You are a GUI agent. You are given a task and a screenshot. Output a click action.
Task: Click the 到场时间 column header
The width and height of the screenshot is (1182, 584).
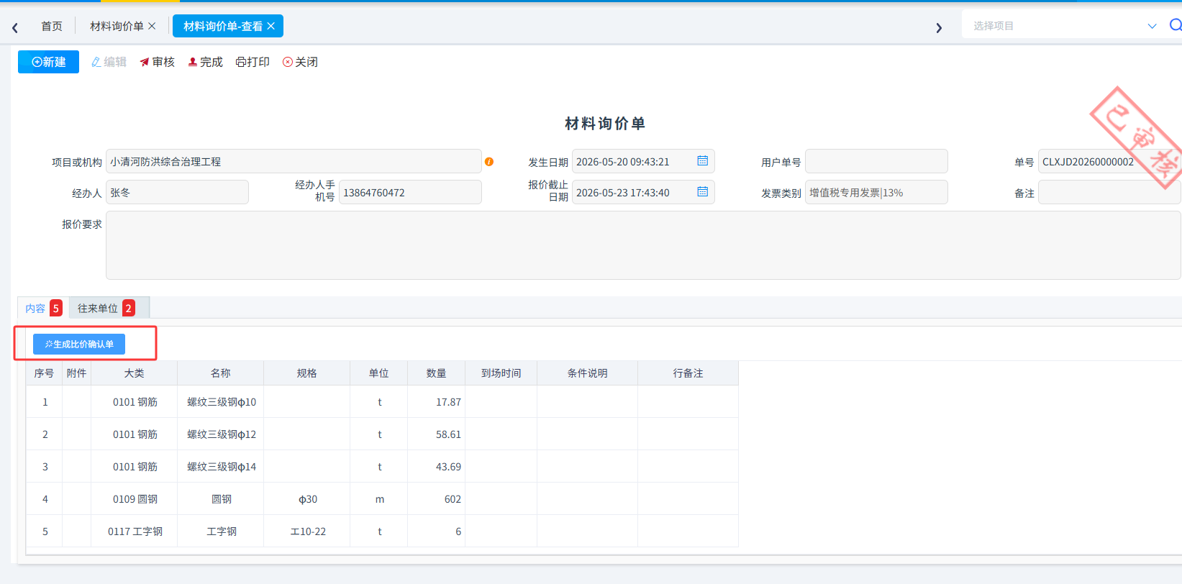click(501, 373)
